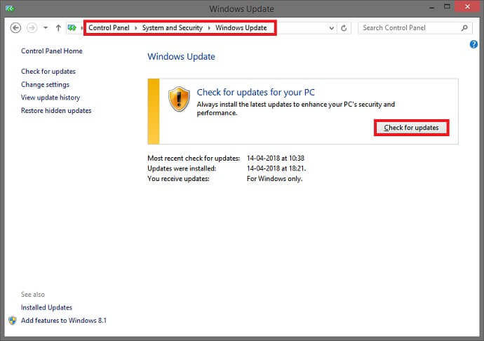484x341 pixels.
Task: Expand the arrow after System and Security
Action: point(209,28)
